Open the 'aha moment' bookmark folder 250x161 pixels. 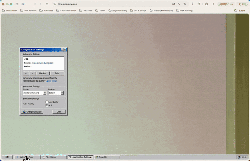click(29, 11)
